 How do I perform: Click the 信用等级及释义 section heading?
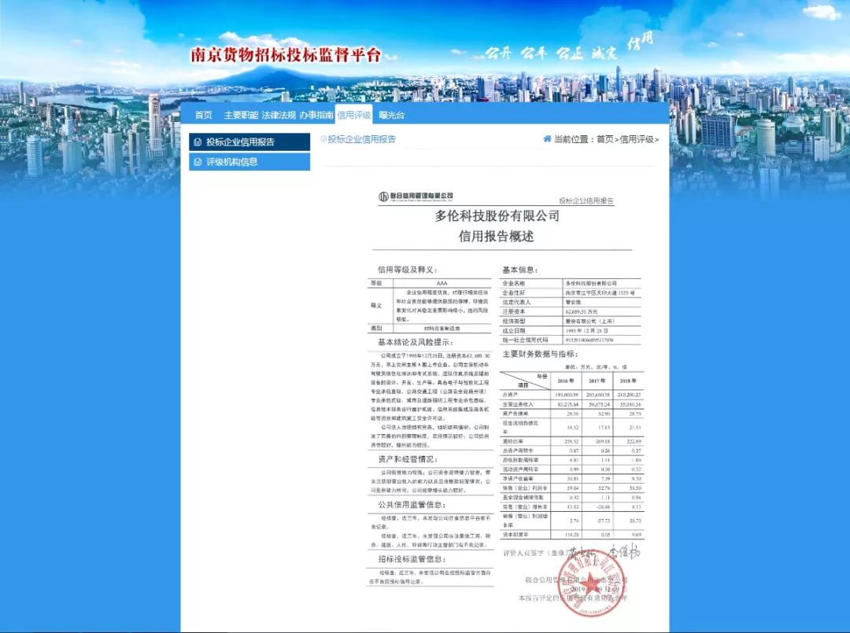click(407, 270)
